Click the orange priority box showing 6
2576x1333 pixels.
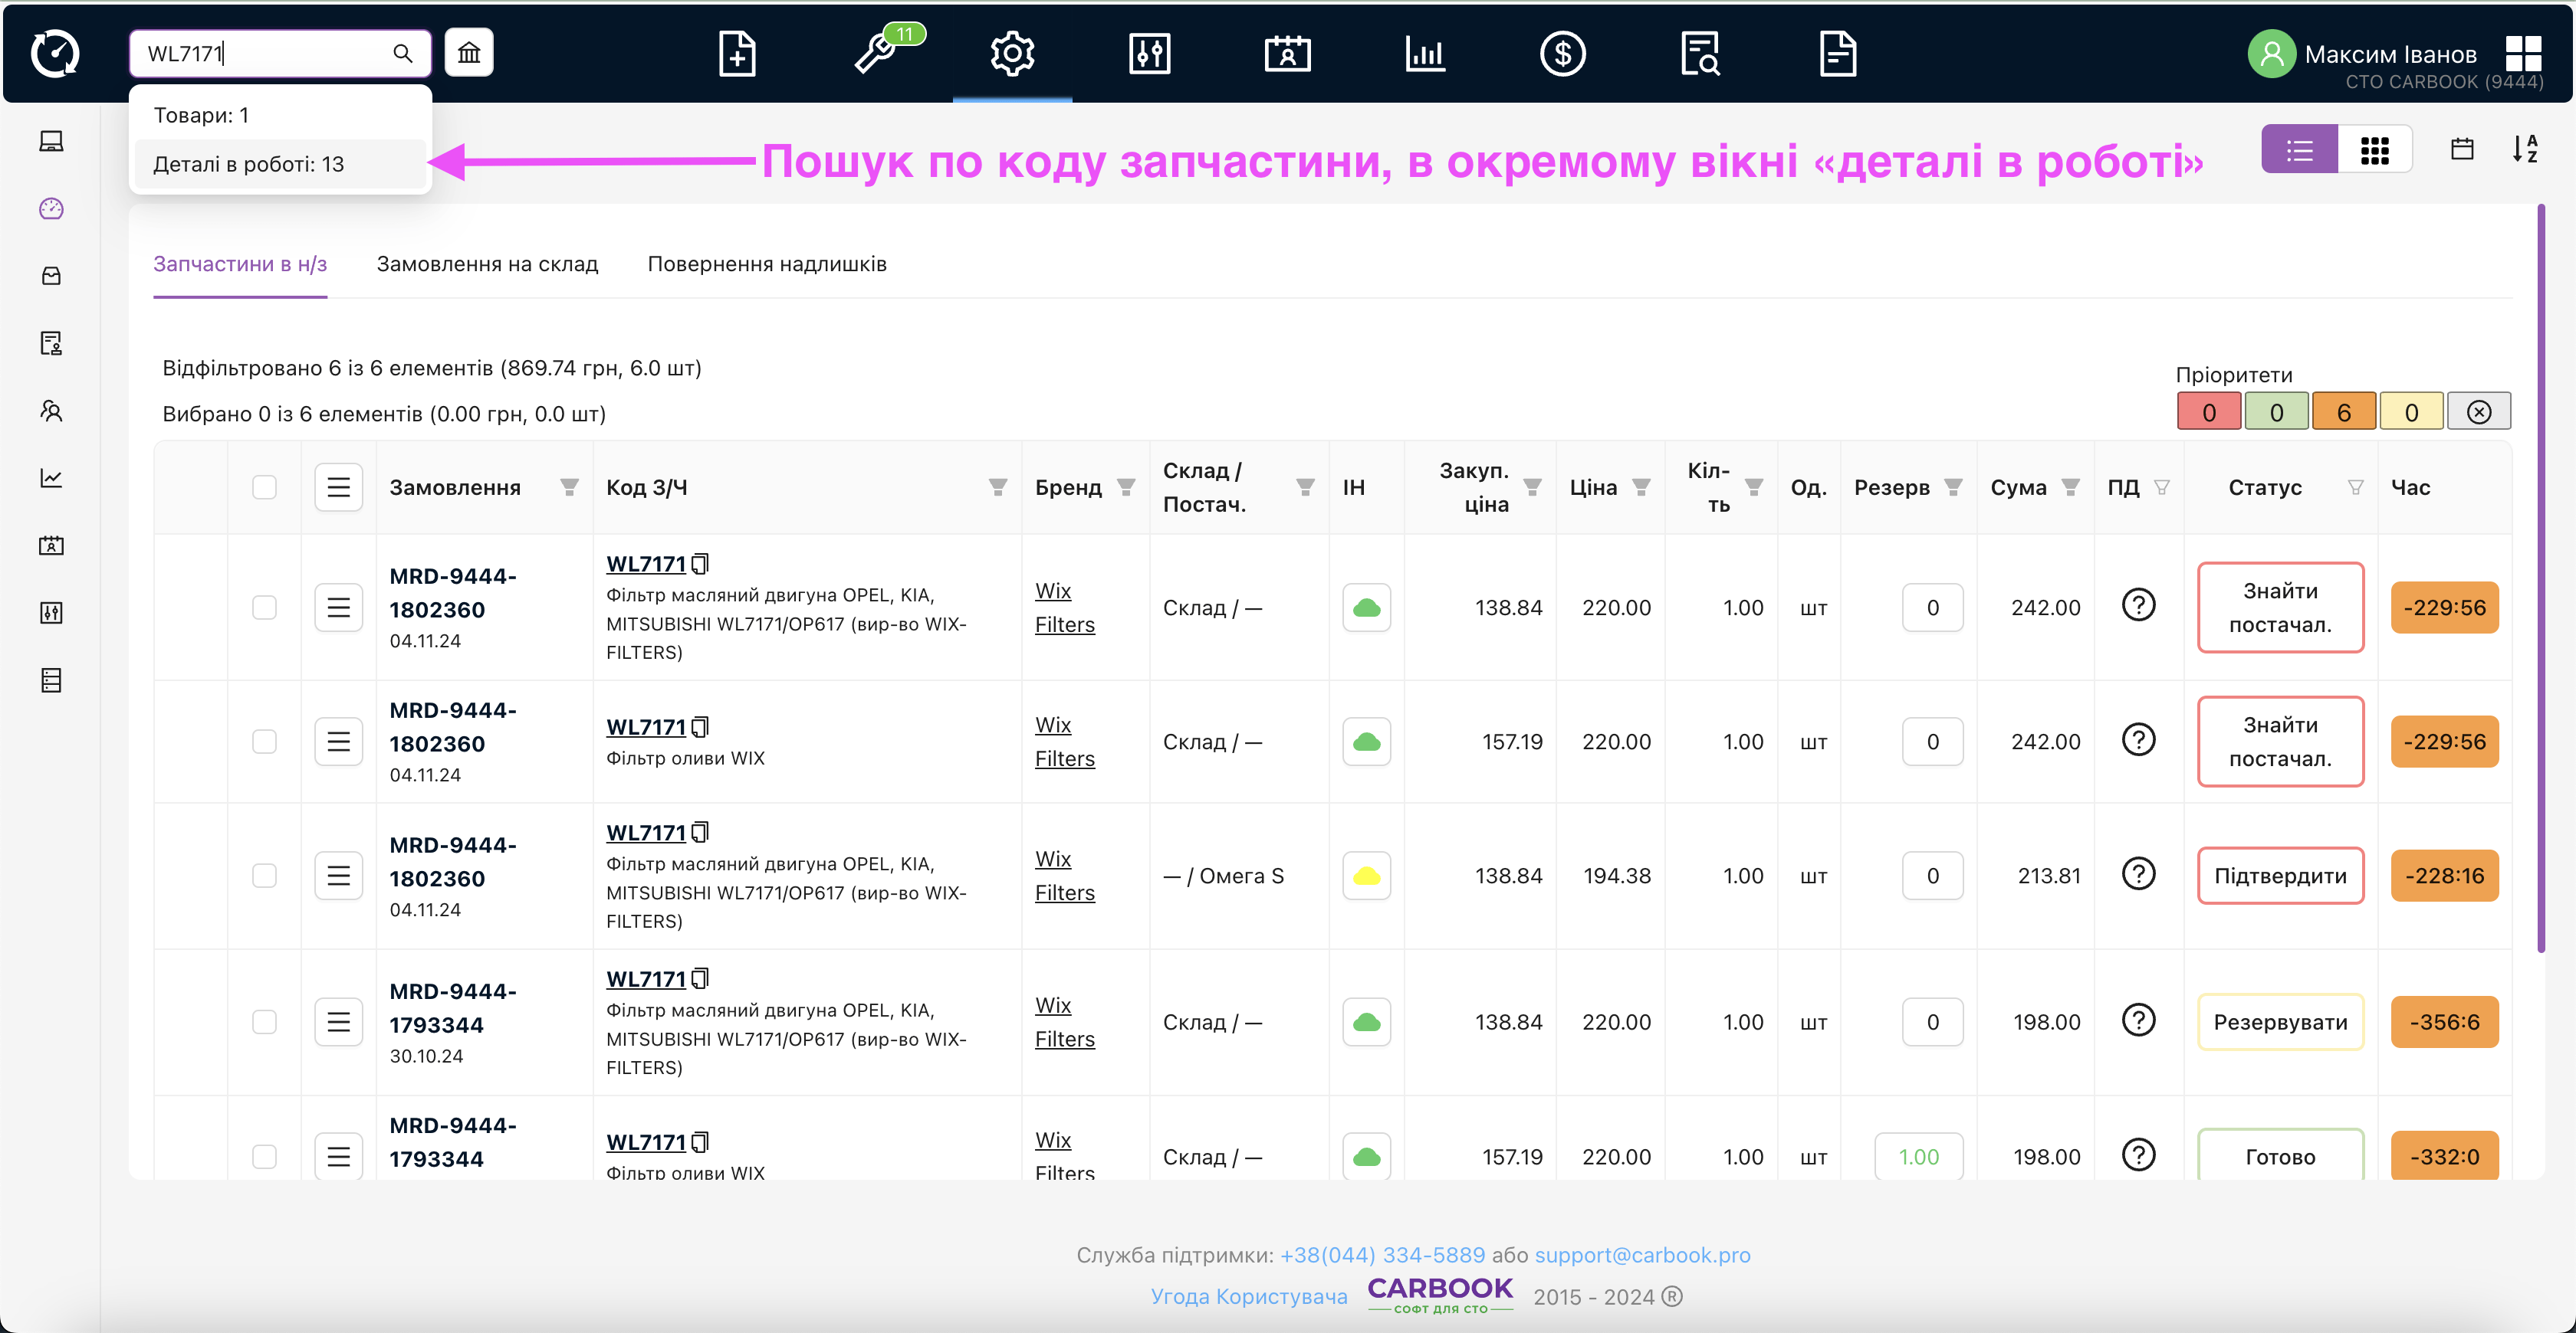2343,411
